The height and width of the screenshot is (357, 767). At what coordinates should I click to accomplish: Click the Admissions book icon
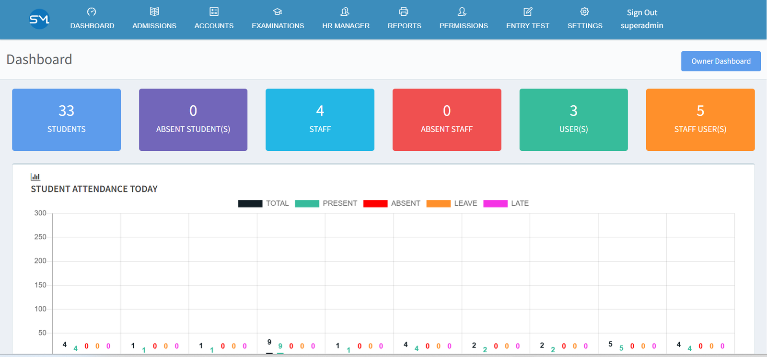(x=154, y=12)
